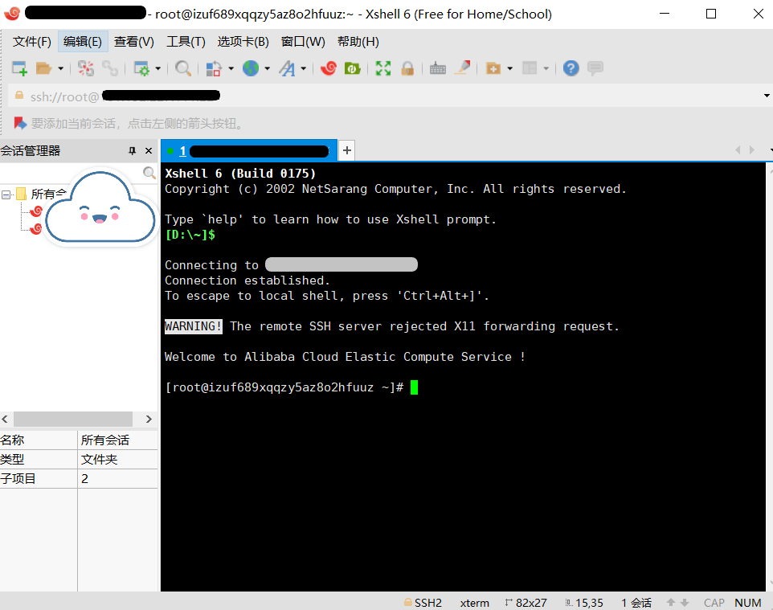Image resolution: width=773 pixels, height=610 pixels.
Task: Click the red bookmark arrow to add session
Action: [x=20, y=123]
